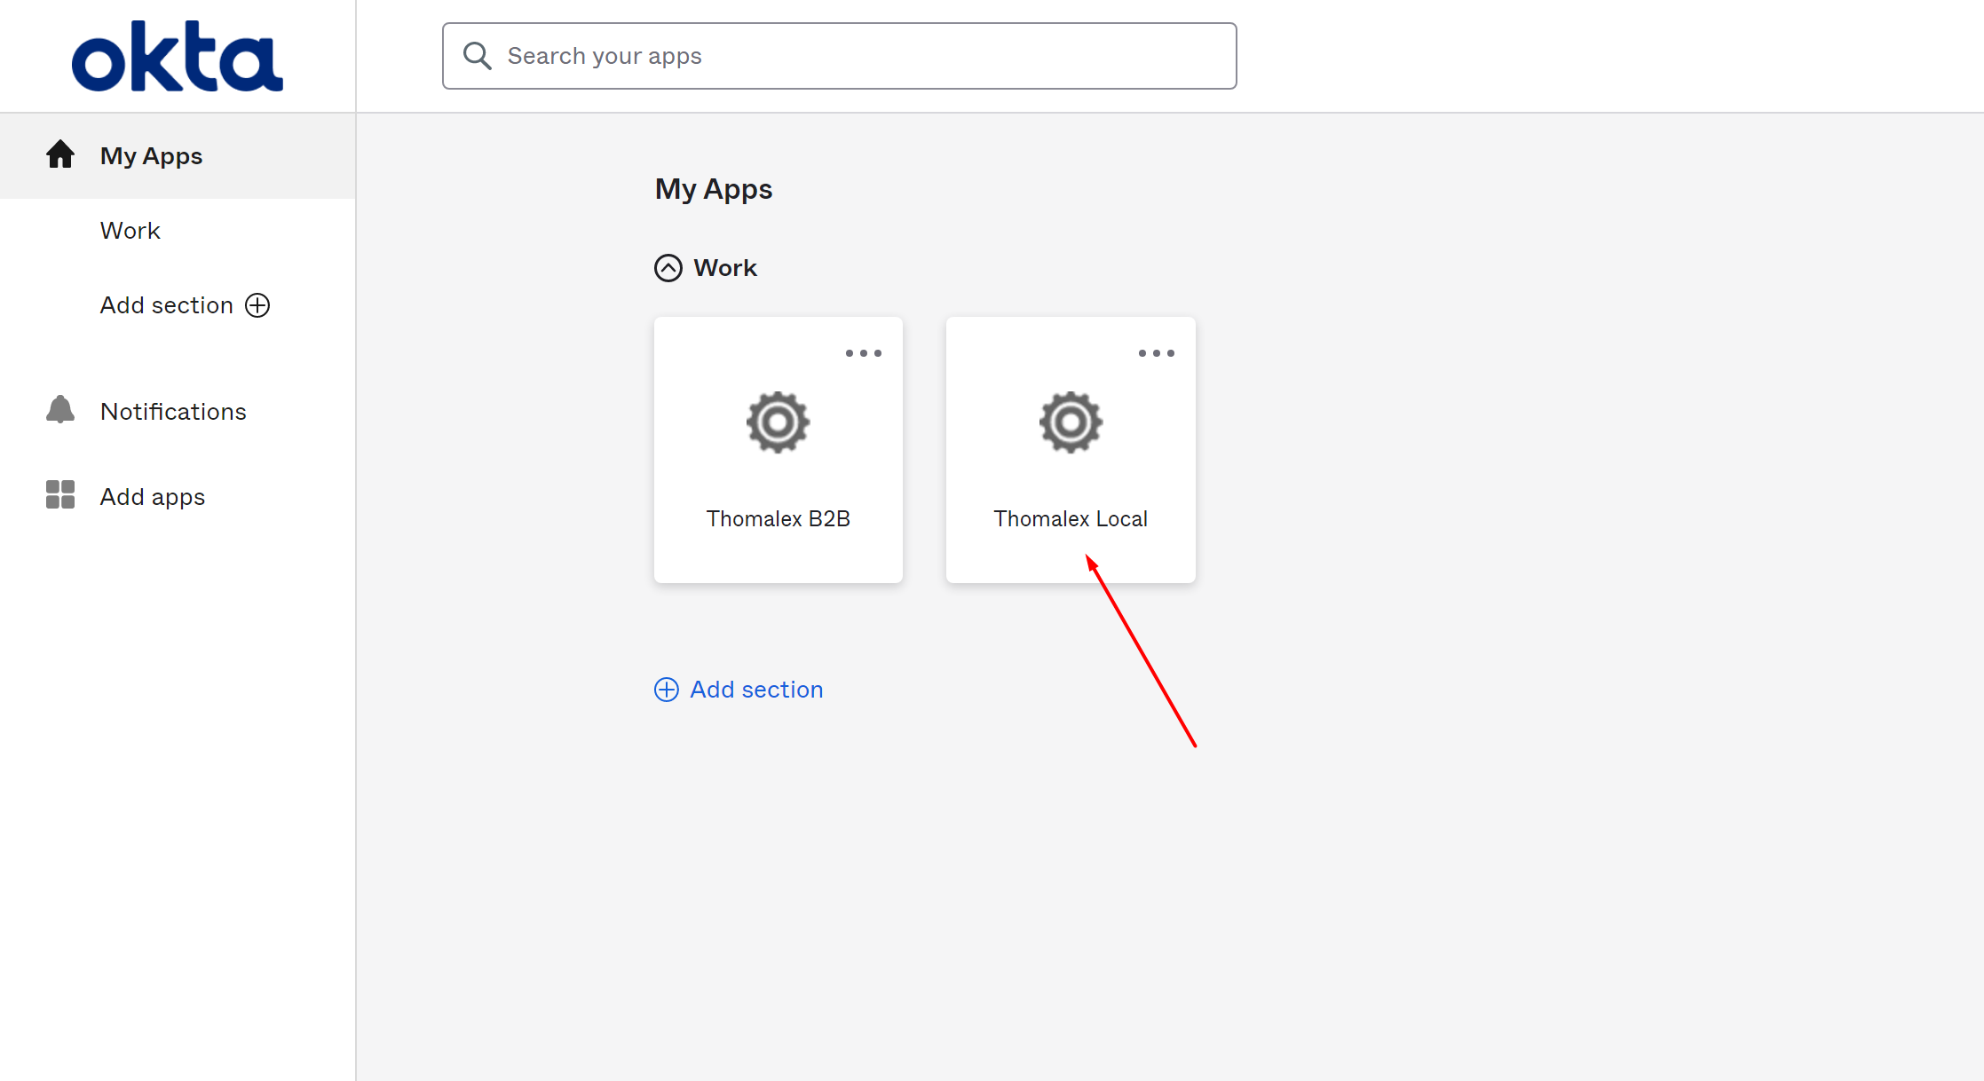Click the search magnifier icon
The image size is (1984, 1081).
pos(478,56)
